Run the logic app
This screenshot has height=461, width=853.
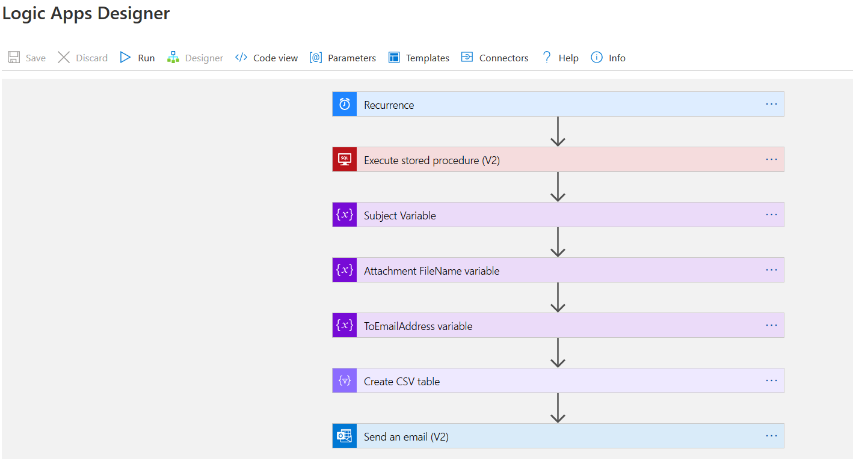tap(137, 58)
